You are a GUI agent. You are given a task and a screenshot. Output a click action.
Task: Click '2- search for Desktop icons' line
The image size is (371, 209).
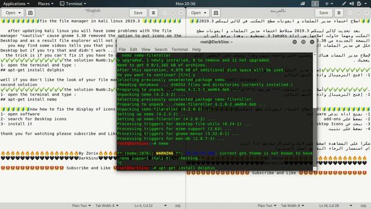tap(34, 119)
